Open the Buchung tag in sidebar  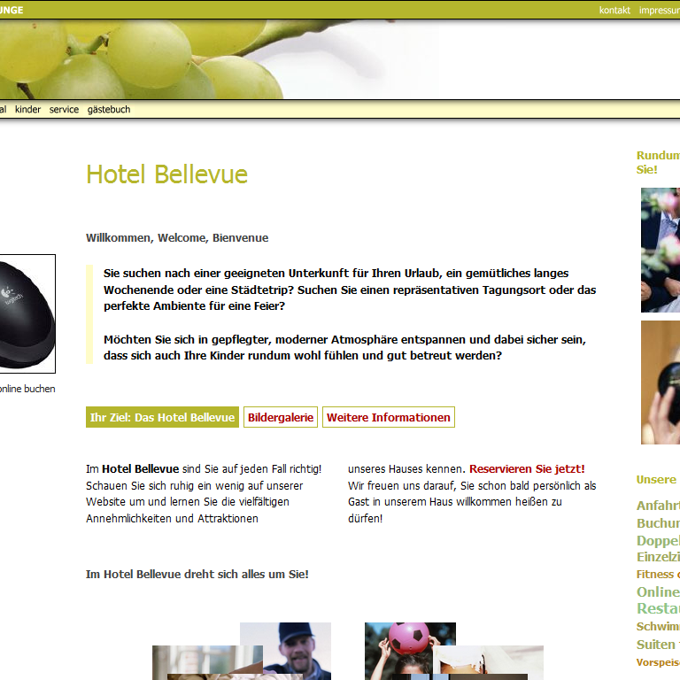coord(658,523)
